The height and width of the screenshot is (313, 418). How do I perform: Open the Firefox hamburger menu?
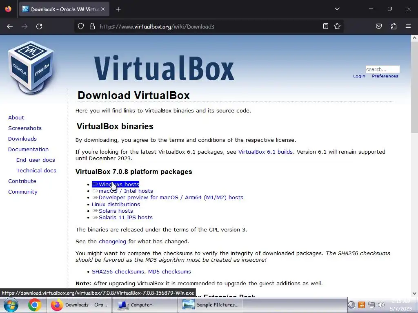(408, 26)
